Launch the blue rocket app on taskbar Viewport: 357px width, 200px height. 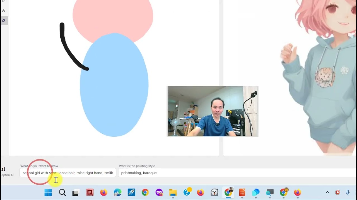131,192
